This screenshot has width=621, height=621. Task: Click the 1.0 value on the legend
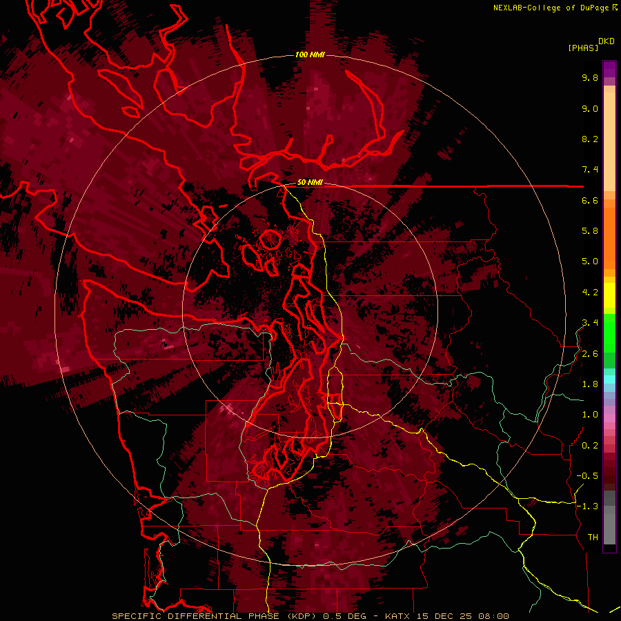pos(590,415)
